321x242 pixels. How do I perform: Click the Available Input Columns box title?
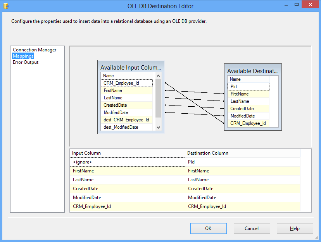(x=131, y=68)
